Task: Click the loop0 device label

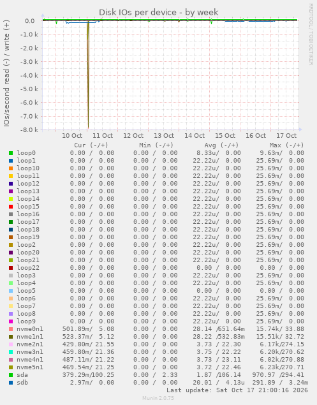Action: [x=26, y=153]
